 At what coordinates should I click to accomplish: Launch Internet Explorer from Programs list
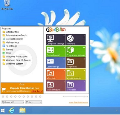(13, 39)
